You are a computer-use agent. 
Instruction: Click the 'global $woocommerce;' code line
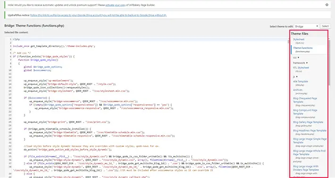click(37, 70)
